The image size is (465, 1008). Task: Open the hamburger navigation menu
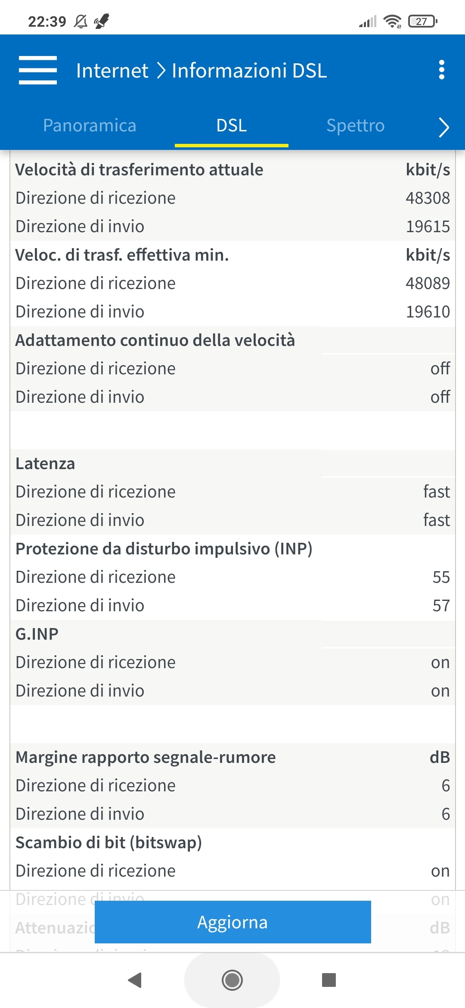point(38,70)
